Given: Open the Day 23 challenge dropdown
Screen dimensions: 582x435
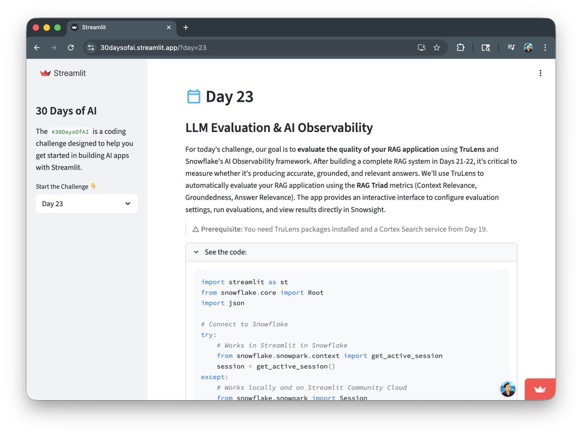Looking at the screenshot, I should click(x=87, y=203).
